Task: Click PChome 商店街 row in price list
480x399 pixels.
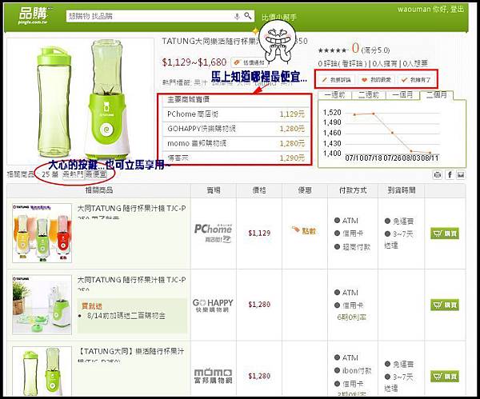Action: click(x=236, y=114)
